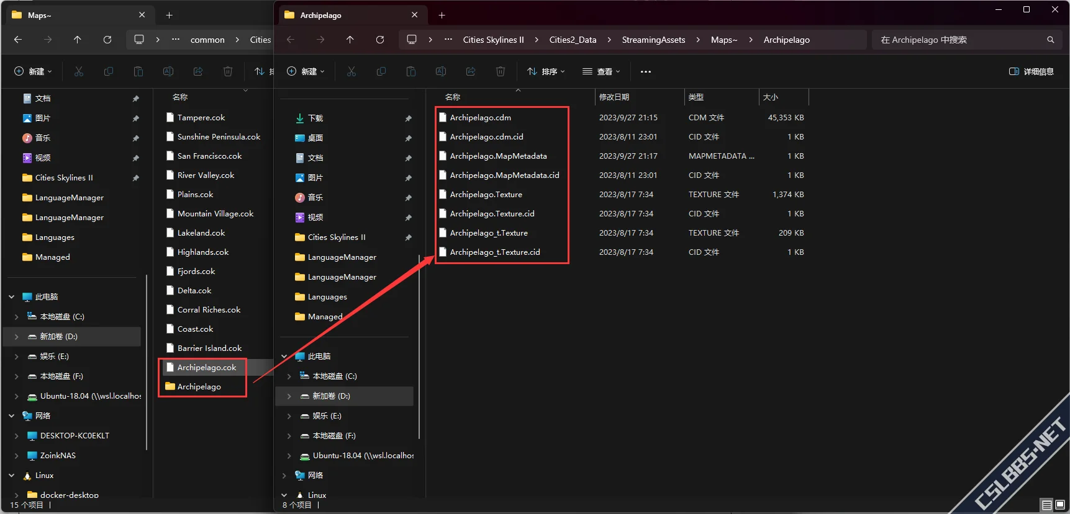The height and width of the screenshot is (514, 1070).
Task: Open 排序 sort dropdown in Archipelago window
Action: (x=546, y=72)
